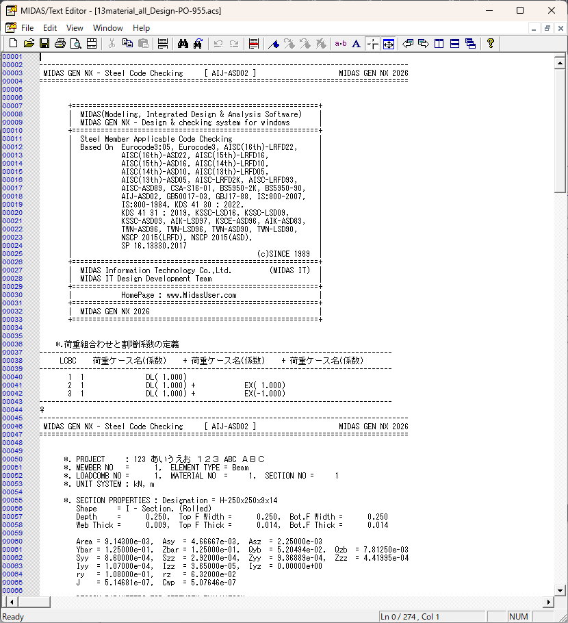This screenshot has height=623, width=568.
Task: Click horizontal scrollbar left arrow
Action: [x=12, y=602]
